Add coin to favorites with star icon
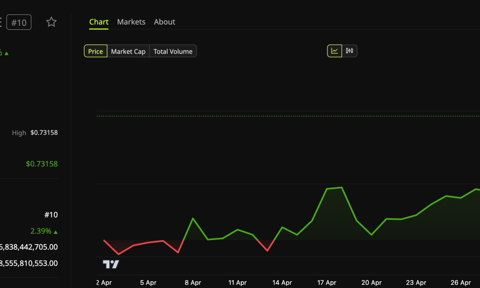The image size is (480, 288). click(x=51, y=22)
